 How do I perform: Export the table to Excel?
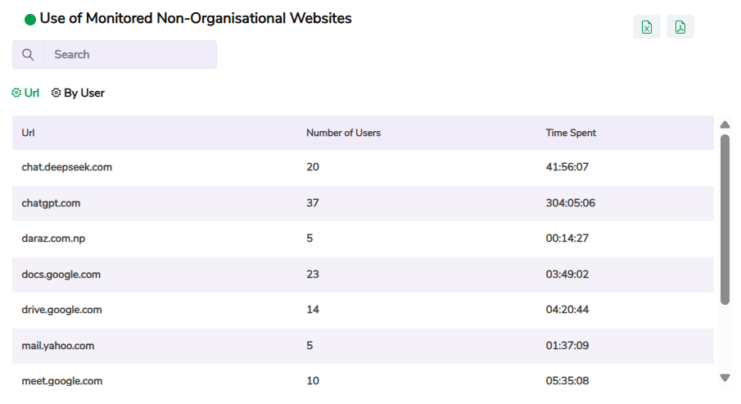pyautogui.click(x=647, y=27)
